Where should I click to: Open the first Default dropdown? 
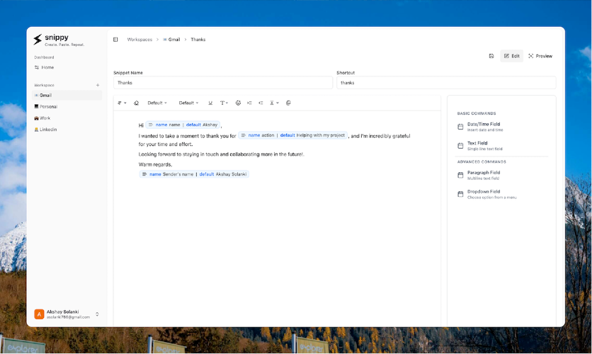[157, 103]
